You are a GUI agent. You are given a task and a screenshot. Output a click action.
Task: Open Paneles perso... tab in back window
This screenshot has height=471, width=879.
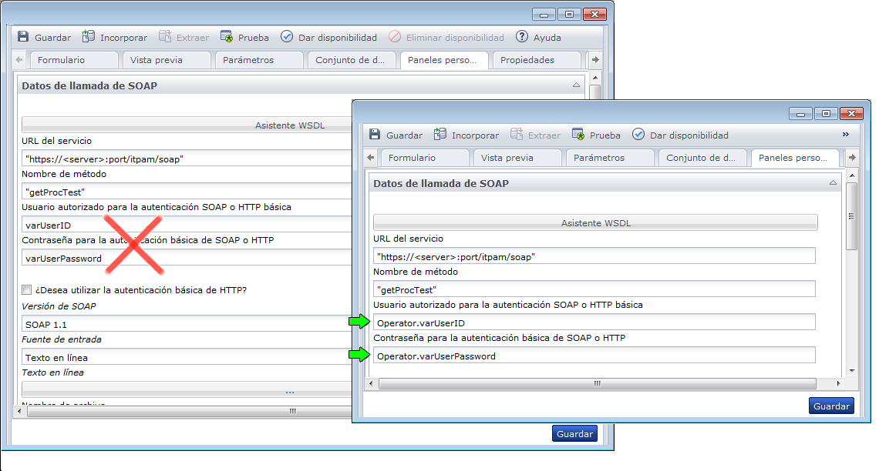[444, 60]
